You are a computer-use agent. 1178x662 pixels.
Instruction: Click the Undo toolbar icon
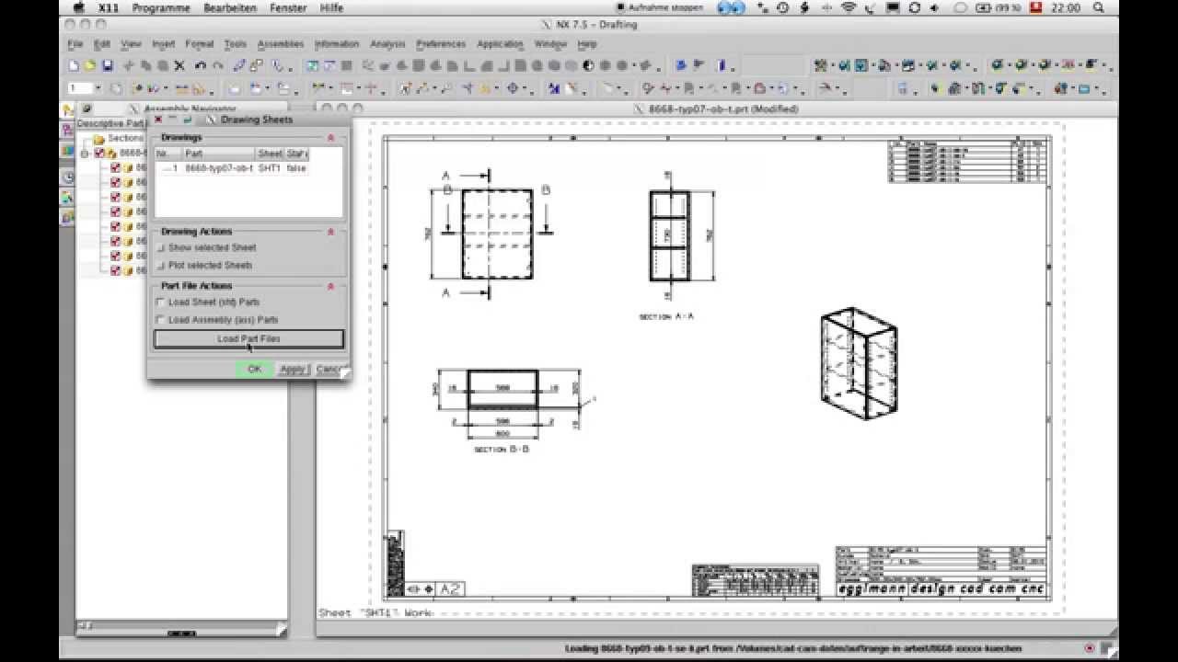200,66
